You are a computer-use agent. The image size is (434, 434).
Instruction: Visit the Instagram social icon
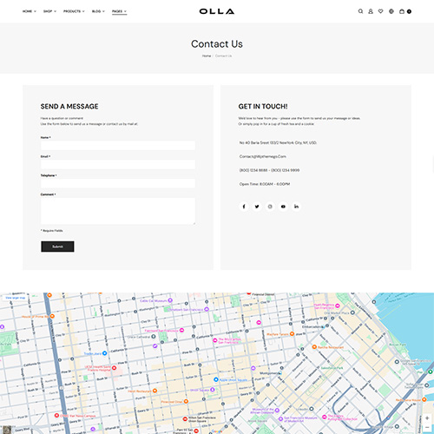pos(270,207)
